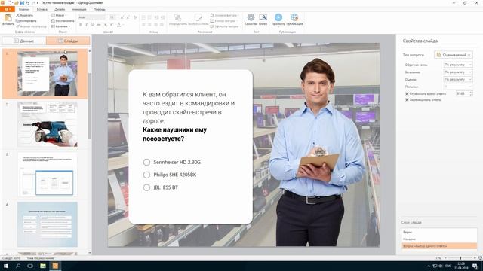The image size is (483, 271).
Task: Switch to the Анимация (Animation) ribbon tab
Action: pos(79,9)
